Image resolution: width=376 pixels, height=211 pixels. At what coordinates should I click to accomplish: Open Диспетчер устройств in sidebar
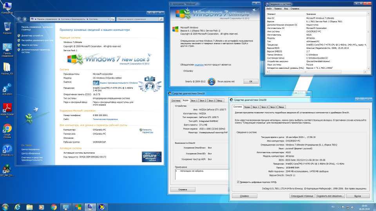(32, 36)
